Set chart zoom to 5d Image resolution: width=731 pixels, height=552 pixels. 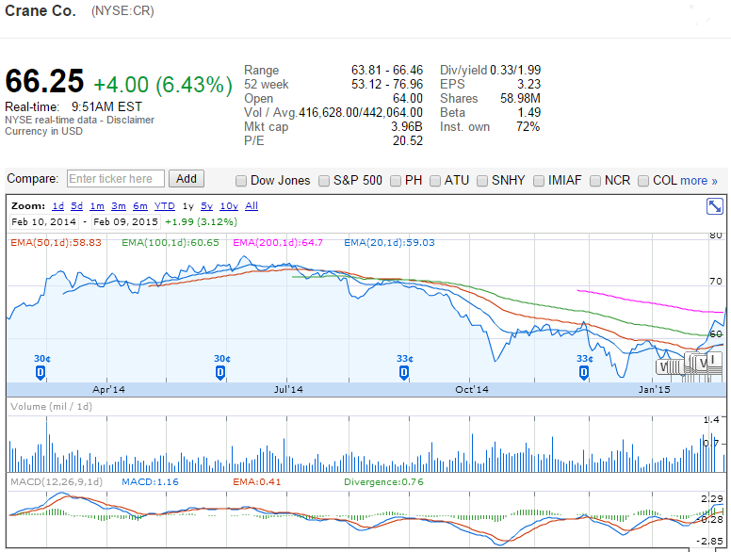pos(76,206)
